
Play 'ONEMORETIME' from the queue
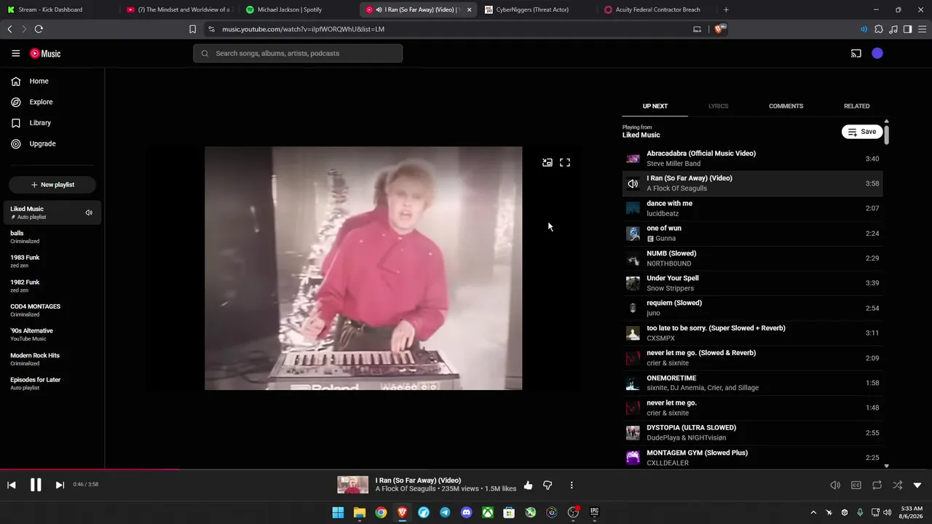pyautogui.click(x=752, y=383)
